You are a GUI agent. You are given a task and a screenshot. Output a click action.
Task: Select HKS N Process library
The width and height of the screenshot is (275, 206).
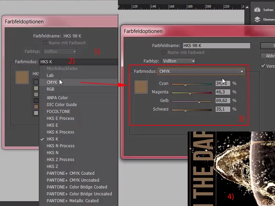[x=60, y=146]
